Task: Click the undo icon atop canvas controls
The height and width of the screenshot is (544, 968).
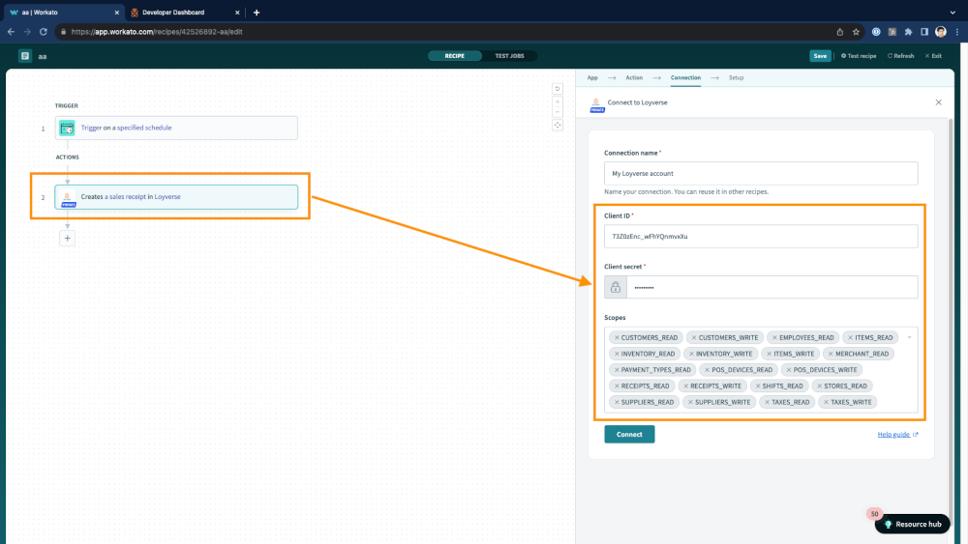Action: click(x=558, y=89)
